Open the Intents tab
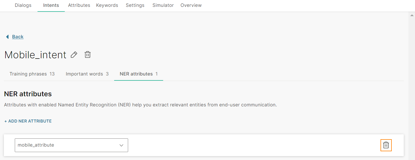This screenshot has width=415, height=160. tap(51, 5)
